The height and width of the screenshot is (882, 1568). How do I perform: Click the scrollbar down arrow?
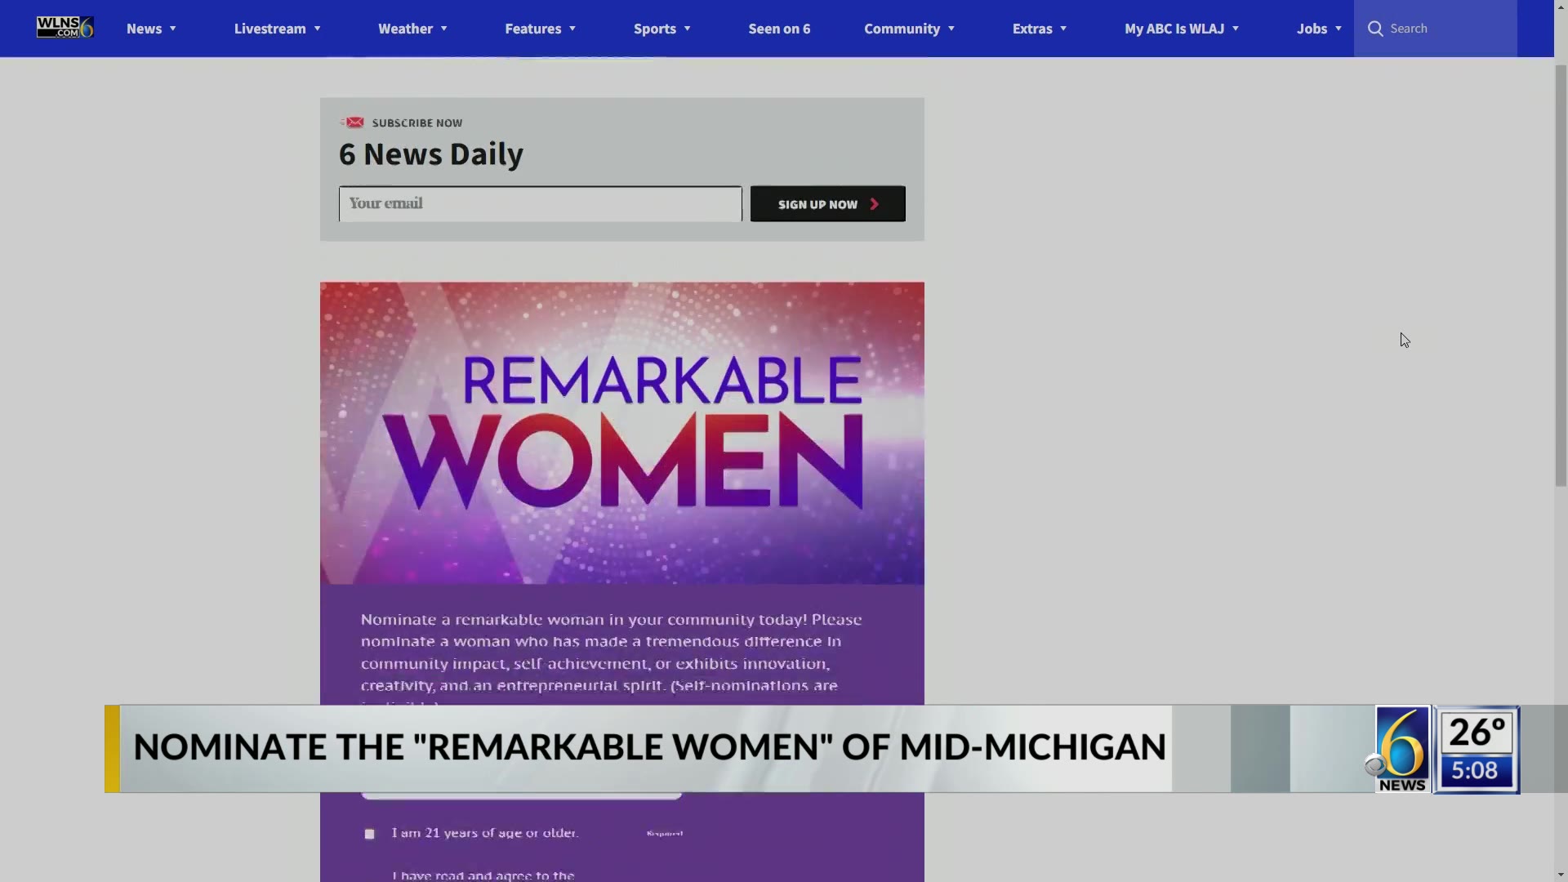tap(1561, 875)
